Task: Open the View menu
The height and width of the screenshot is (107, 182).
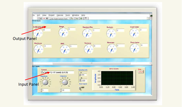Action: click(44, 15)
